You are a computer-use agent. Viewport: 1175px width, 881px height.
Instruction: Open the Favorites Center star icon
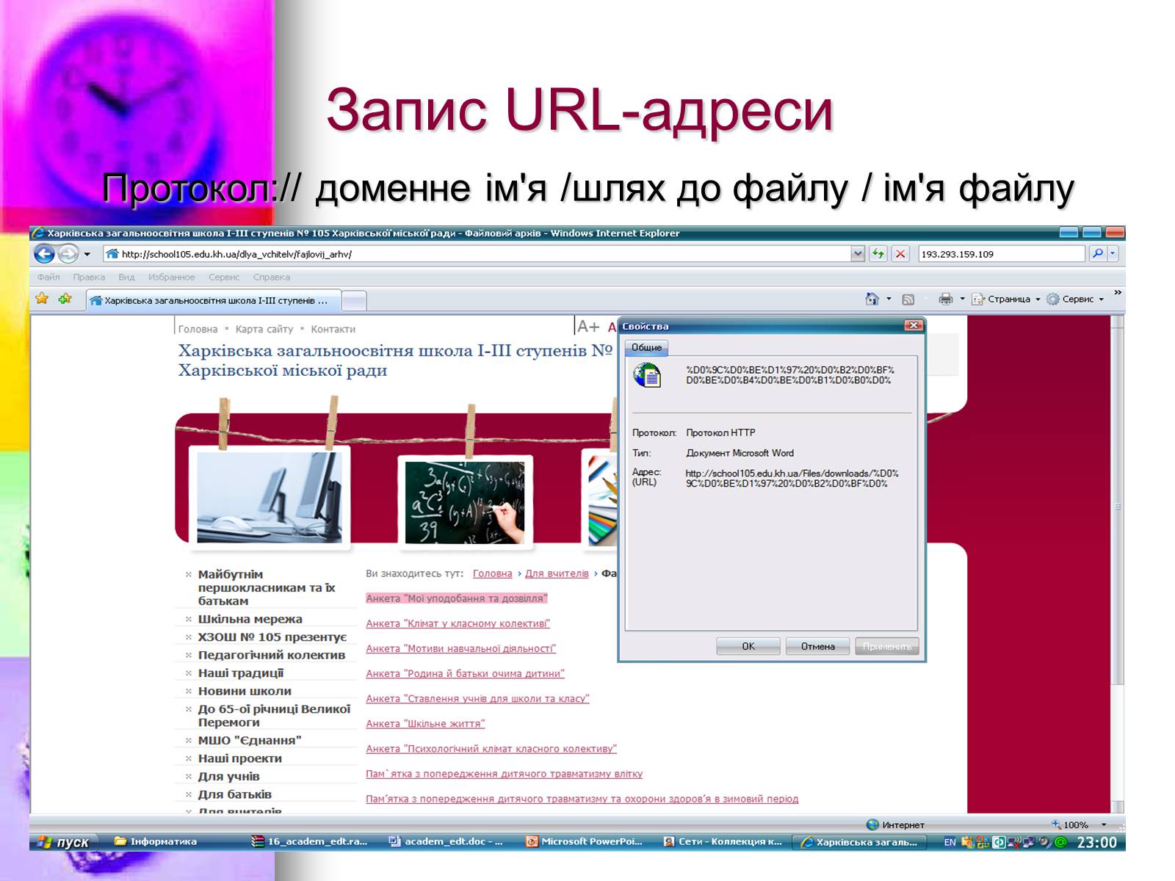coord(42,299)
